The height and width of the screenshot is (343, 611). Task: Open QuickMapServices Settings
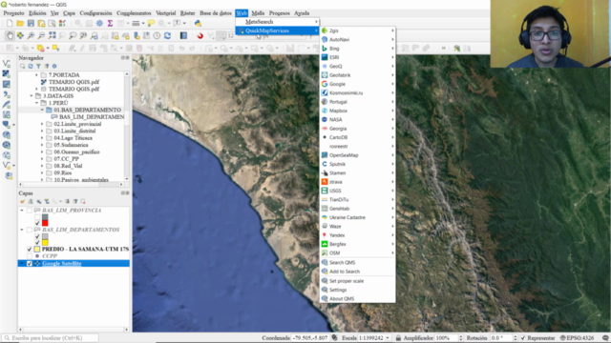[x=357, y=290]
